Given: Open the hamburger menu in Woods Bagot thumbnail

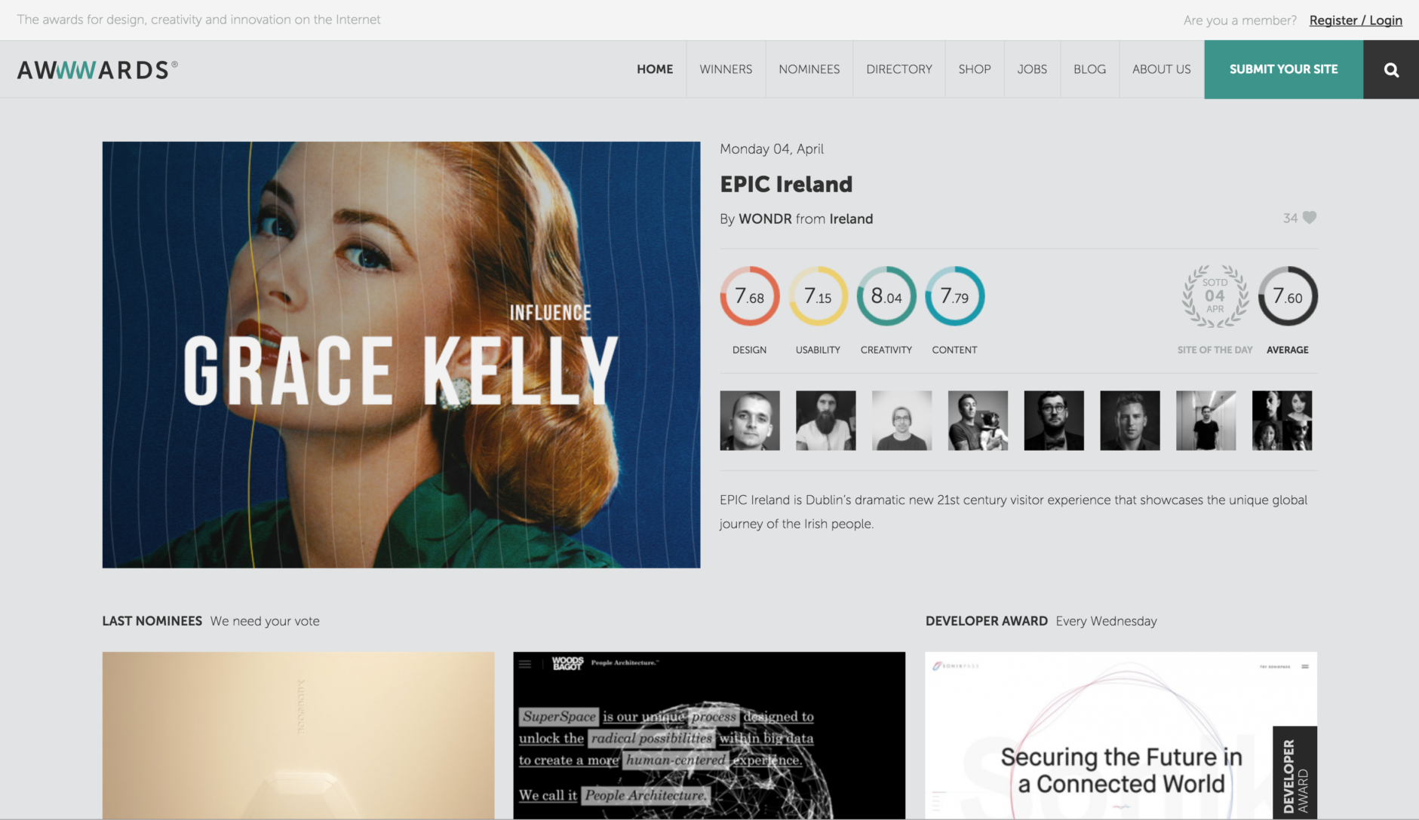Looking at the screenshot, I should coord(525,664).
